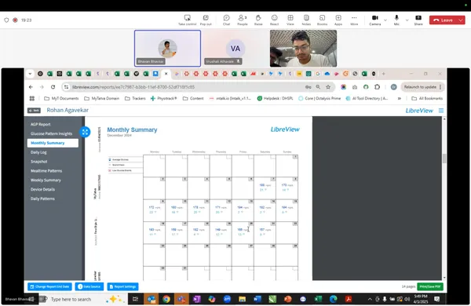Toggle the Mic mute
The width and height of the screenshot is (471, 306).
tap(396, 20)
